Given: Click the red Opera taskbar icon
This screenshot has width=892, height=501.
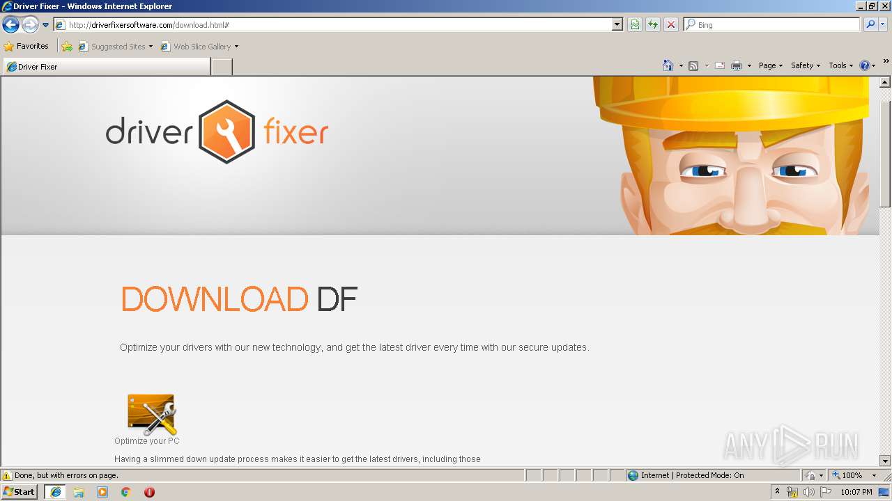Looking at the screenshot, I should click(x=149, y=492).
